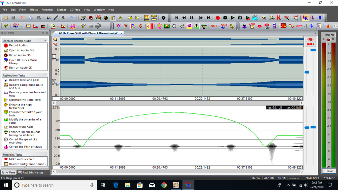This screenshot has height=190, width=338.
Task: Open the EQ filter tool icon
Action: pos(73,26)
